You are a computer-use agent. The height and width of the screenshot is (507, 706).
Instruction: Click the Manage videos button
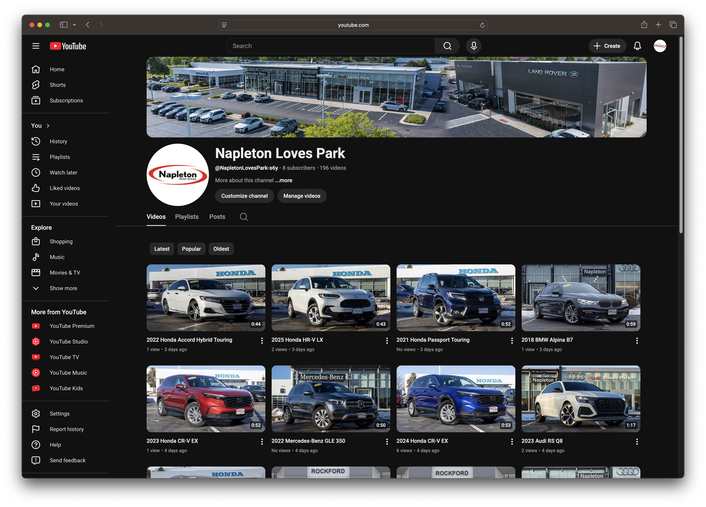(x=301, y=196)
